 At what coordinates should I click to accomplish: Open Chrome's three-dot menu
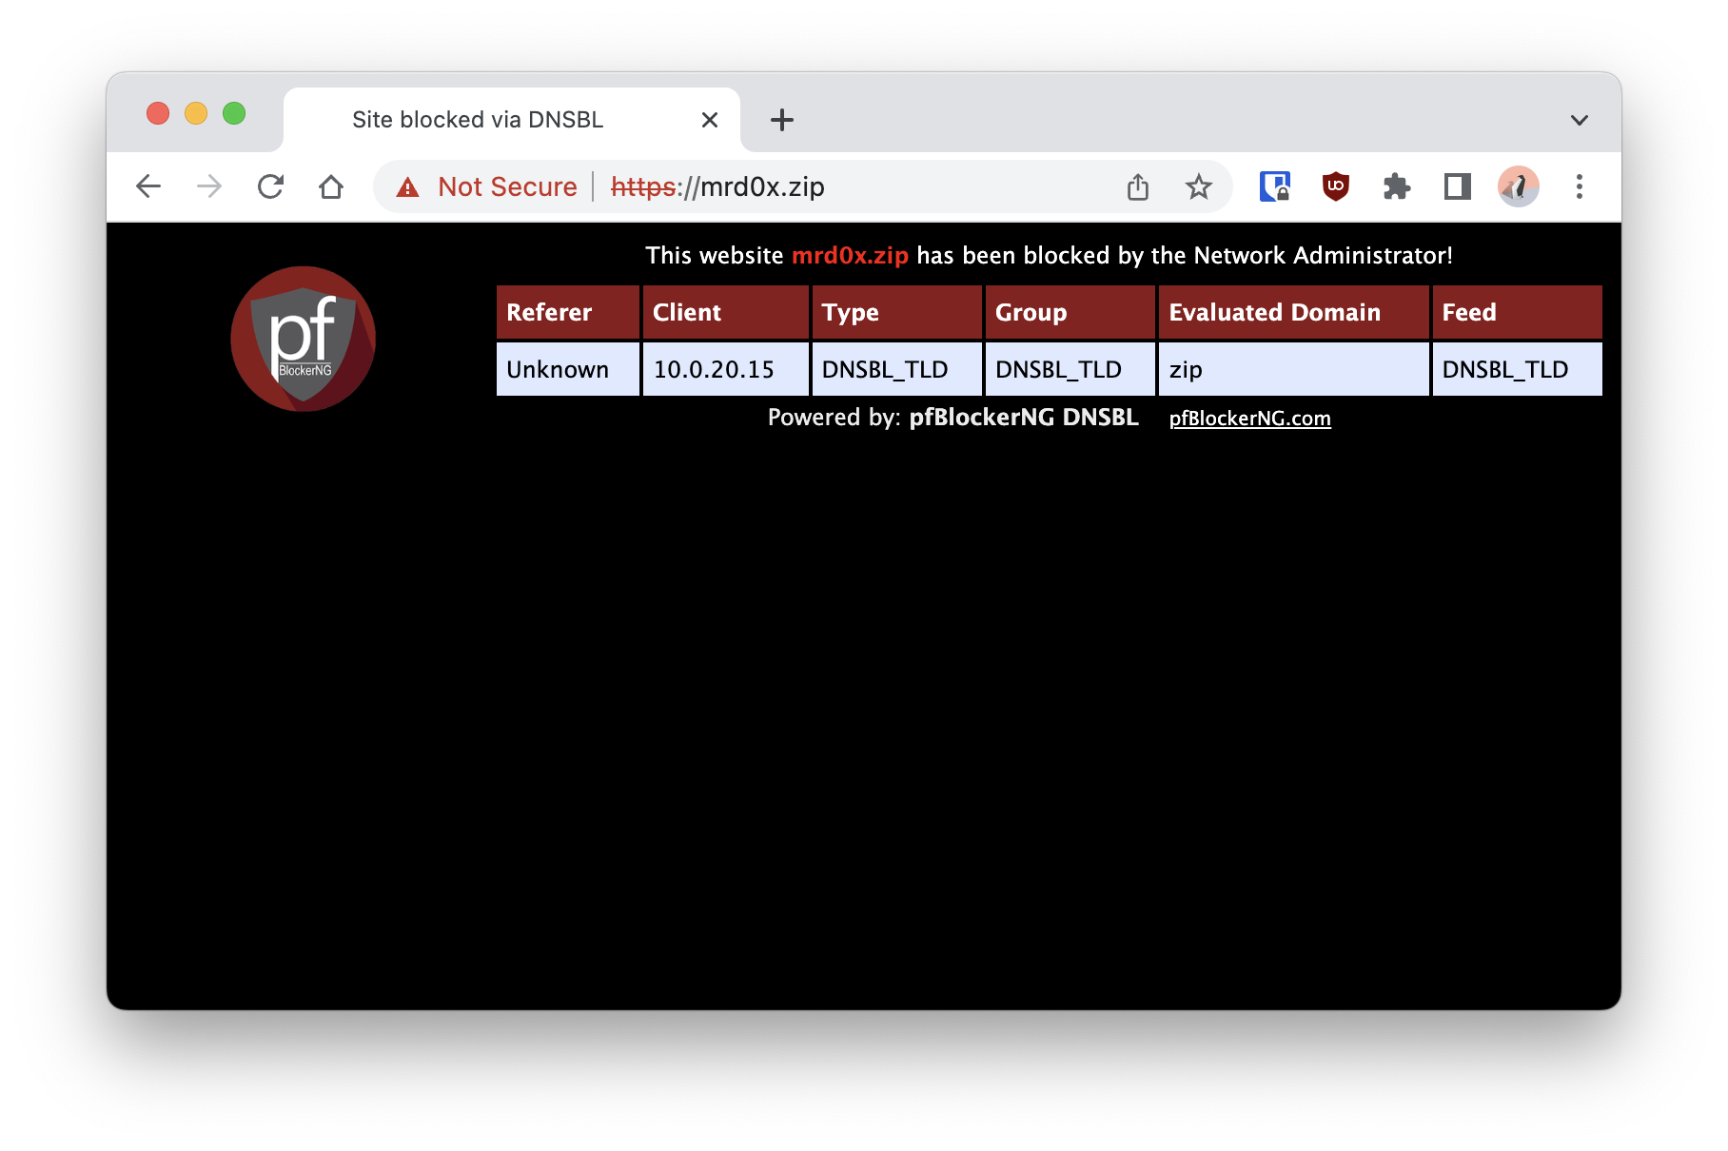pyautogui.click(x=1580, y=186)
